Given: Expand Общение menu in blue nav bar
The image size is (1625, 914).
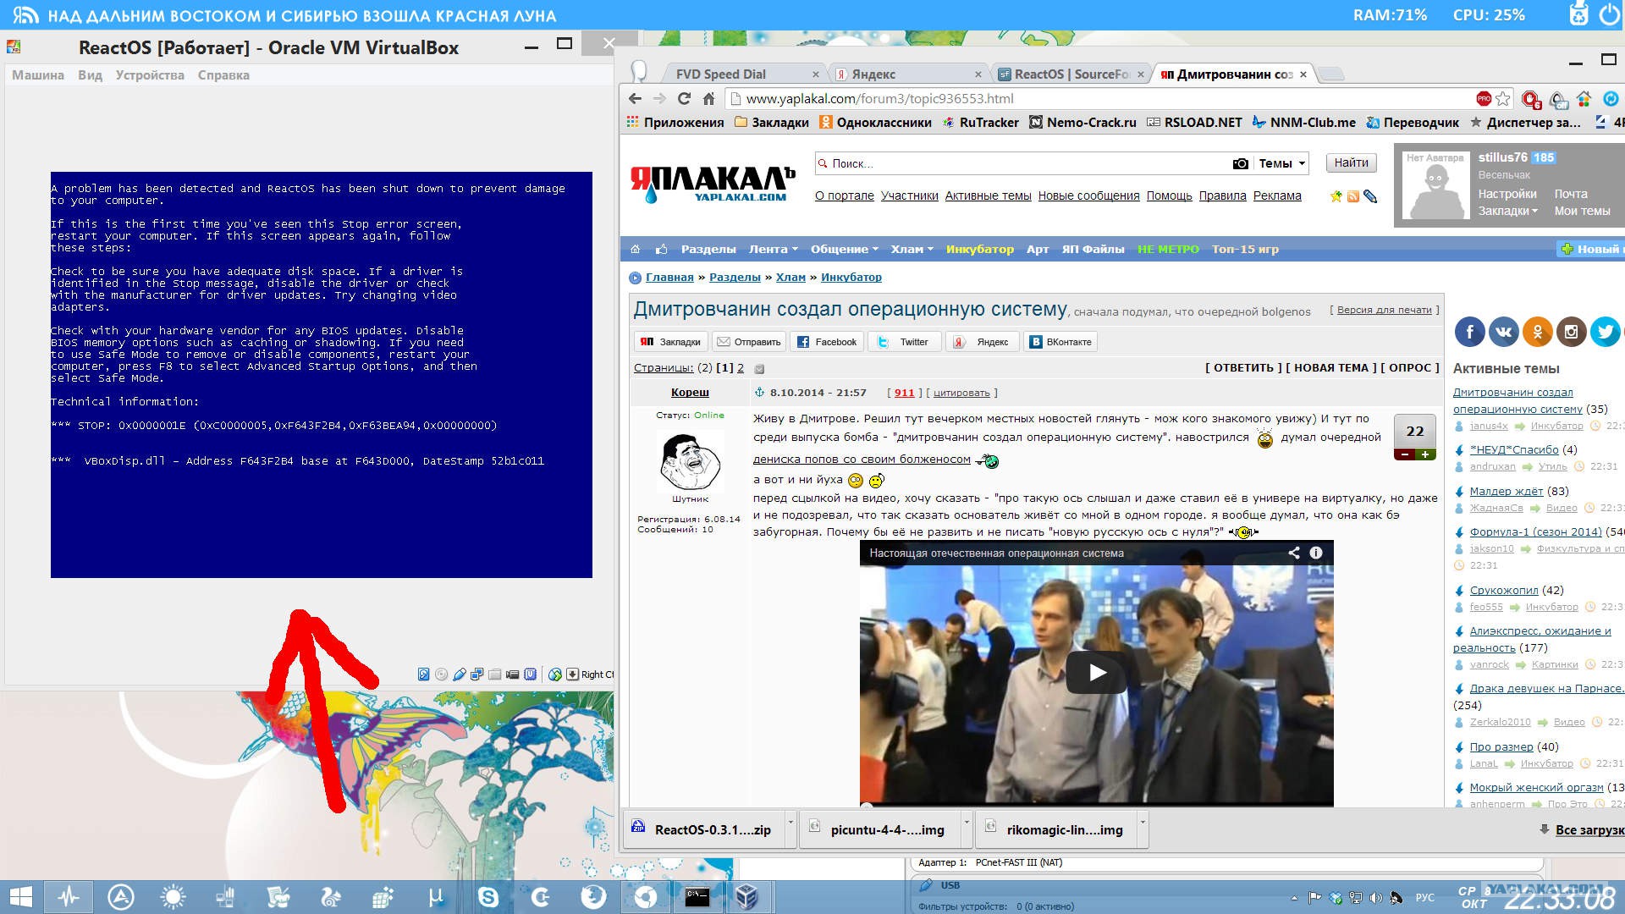Looking at the screenshot, I should click(844, 249).
